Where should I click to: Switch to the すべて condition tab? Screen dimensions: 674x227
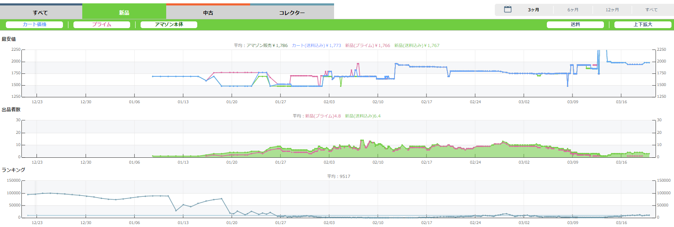coord(41,13)
